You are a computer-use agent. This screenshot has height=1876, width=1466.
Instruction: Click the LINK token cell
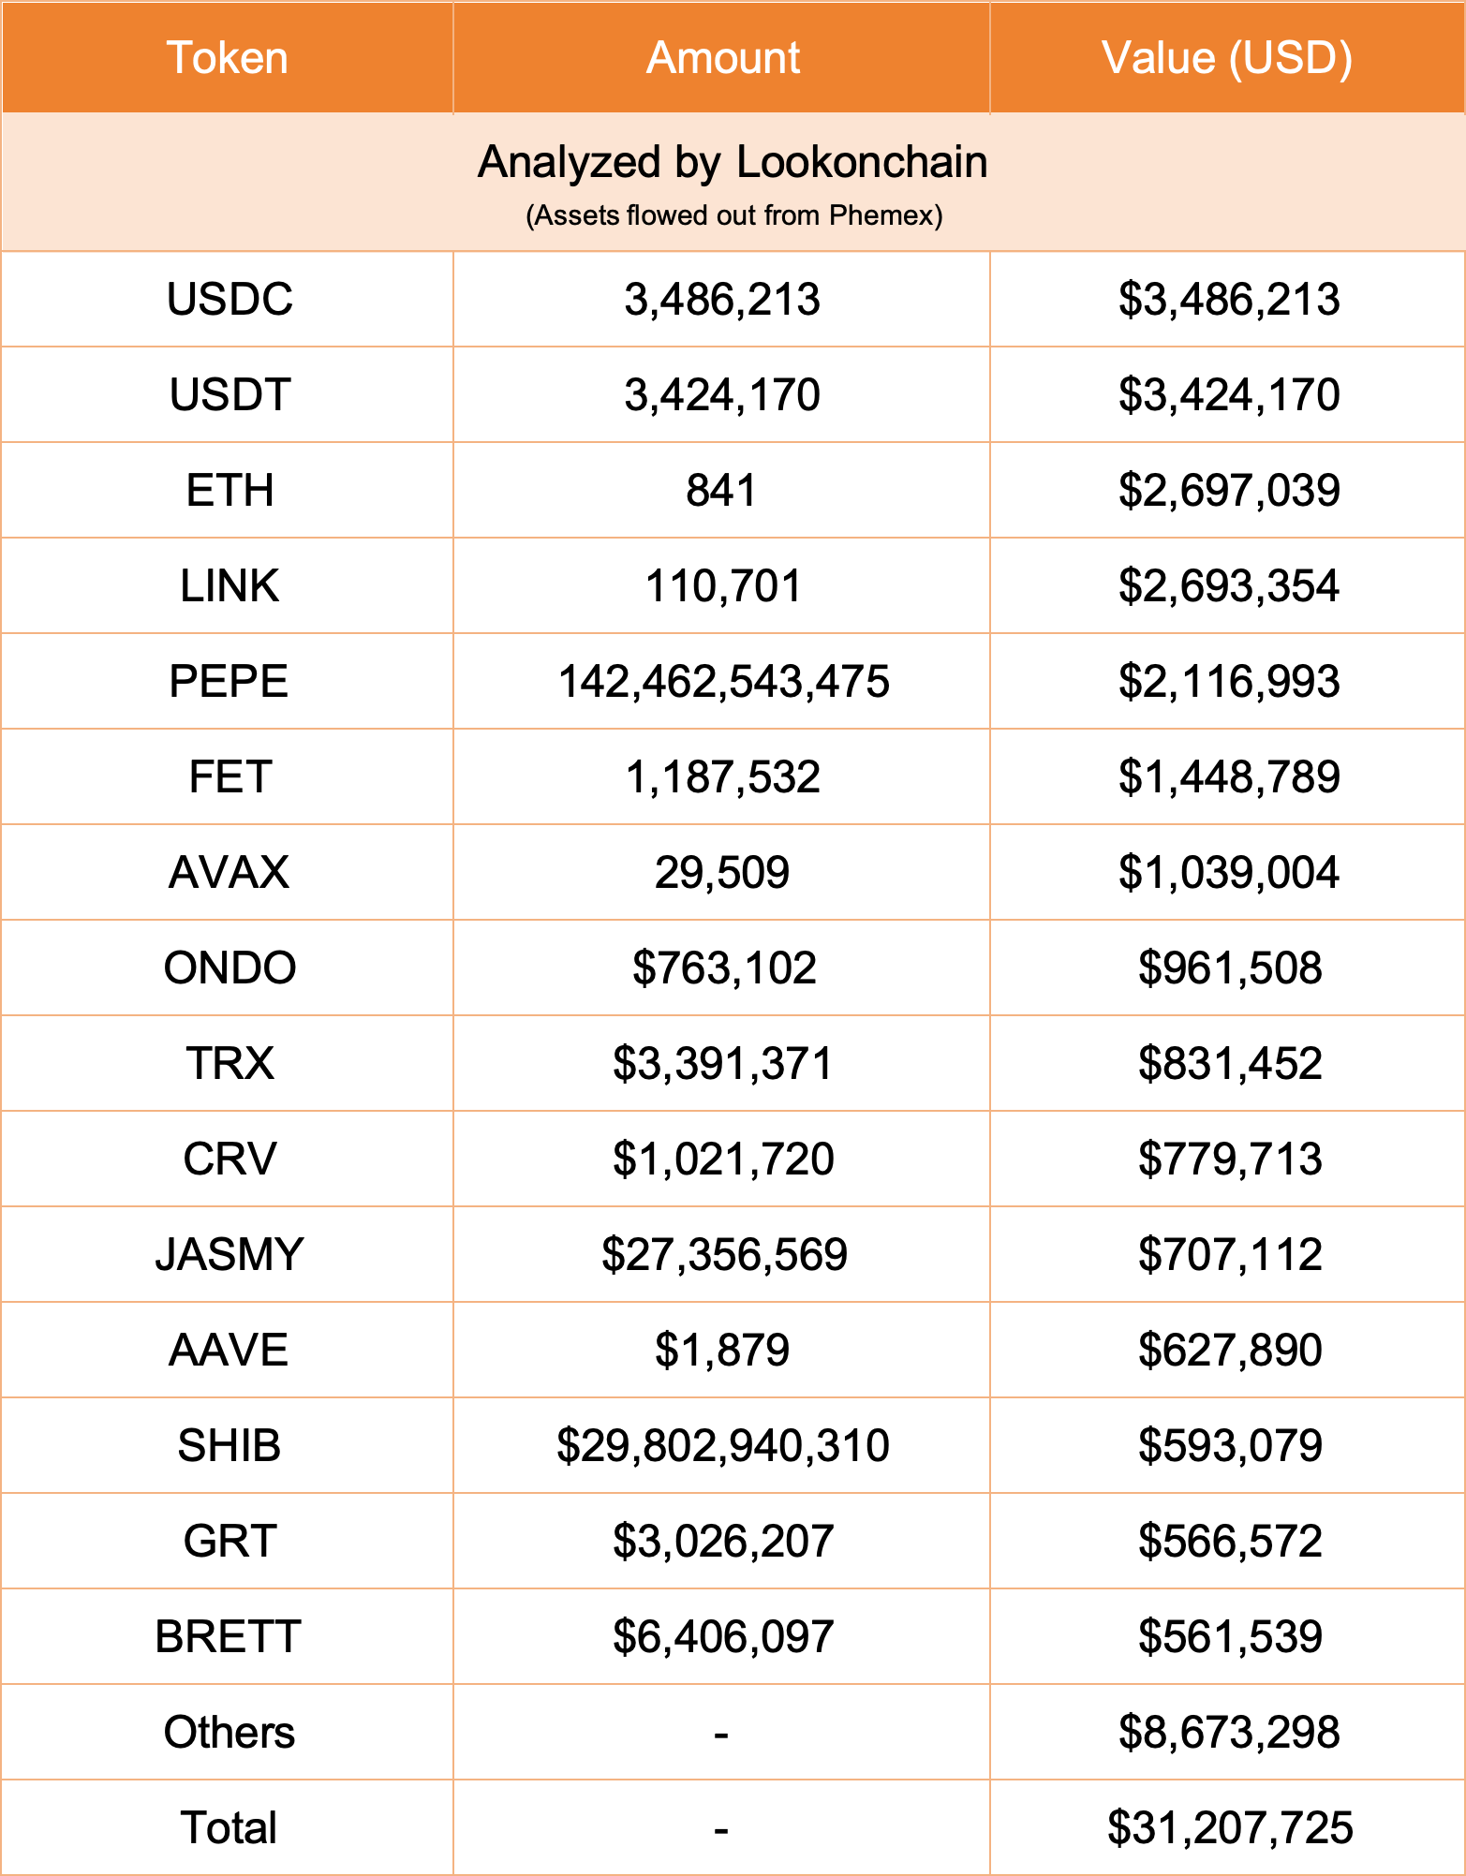point(230,586)
